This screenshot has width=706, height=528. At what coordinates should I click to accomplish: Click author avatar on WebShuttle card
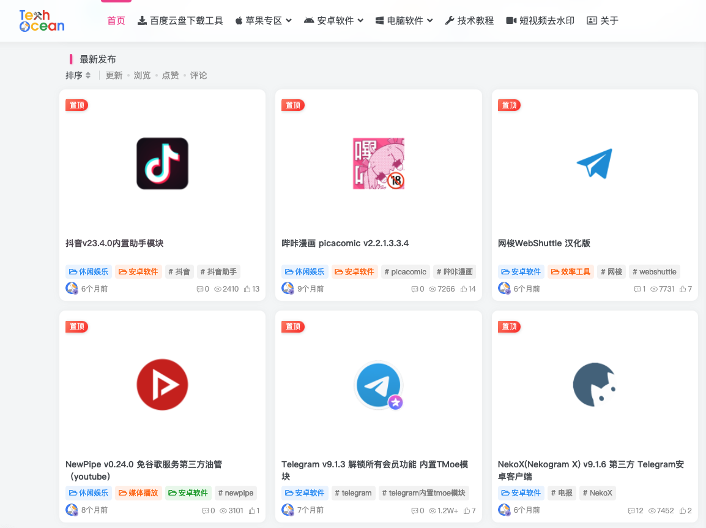pyautogui.click(x=504, y=289)
